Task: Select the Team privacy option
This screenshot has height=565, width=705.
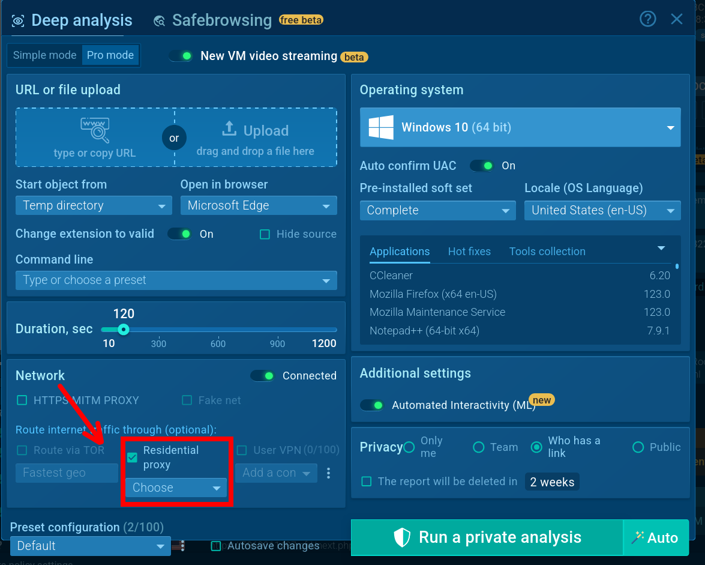Action: click(x=479, y=447)
